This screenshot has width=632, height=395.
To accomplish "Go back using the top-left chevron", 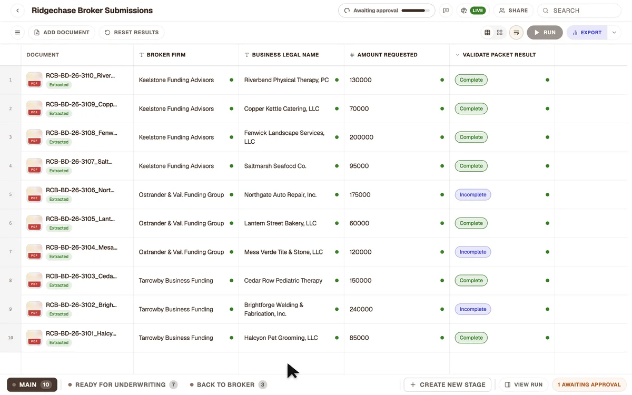I will point(17,11).
